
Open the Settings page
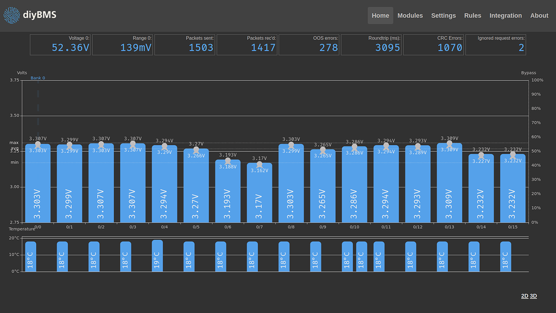[x=443, y=15]
